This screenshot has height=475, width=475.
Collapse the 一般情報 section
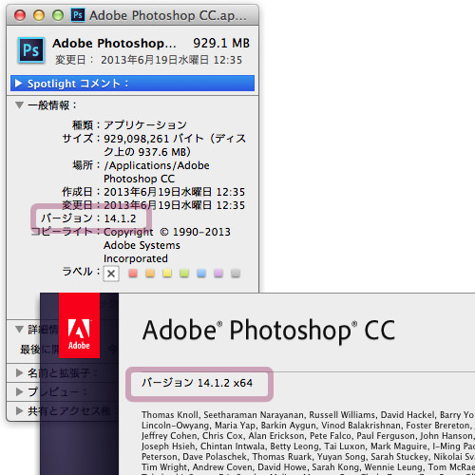[x=19, y=104]
